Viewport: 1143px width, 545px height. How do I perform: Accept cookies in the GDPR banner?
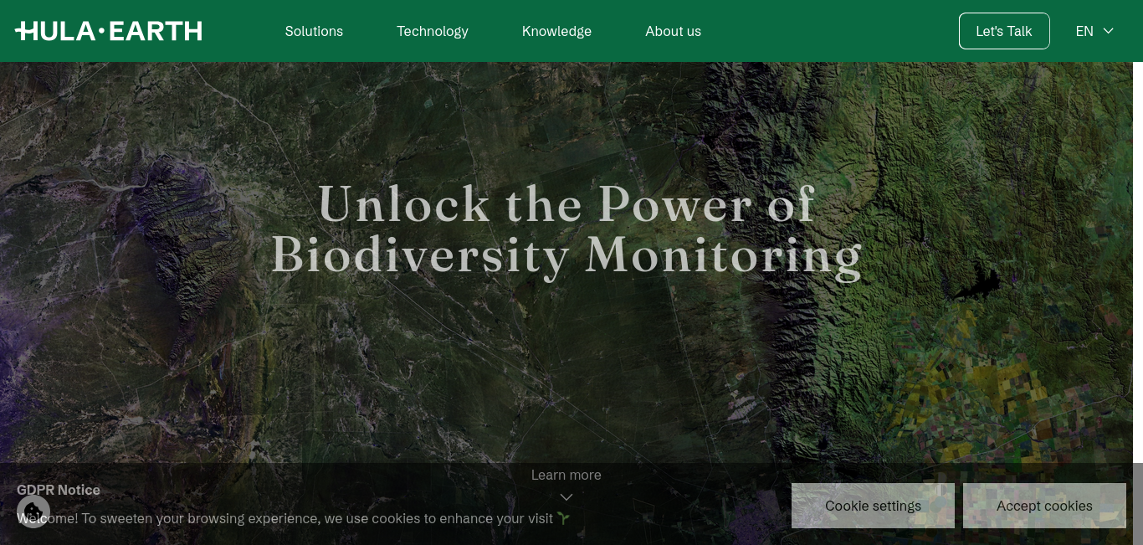(1044, 506)
